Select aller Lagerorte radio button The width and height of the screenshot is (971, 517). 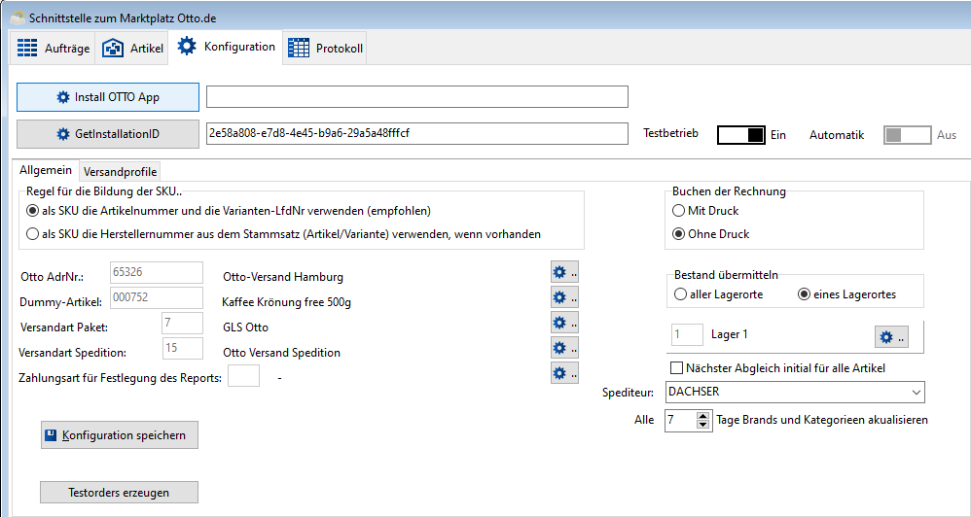718,294
